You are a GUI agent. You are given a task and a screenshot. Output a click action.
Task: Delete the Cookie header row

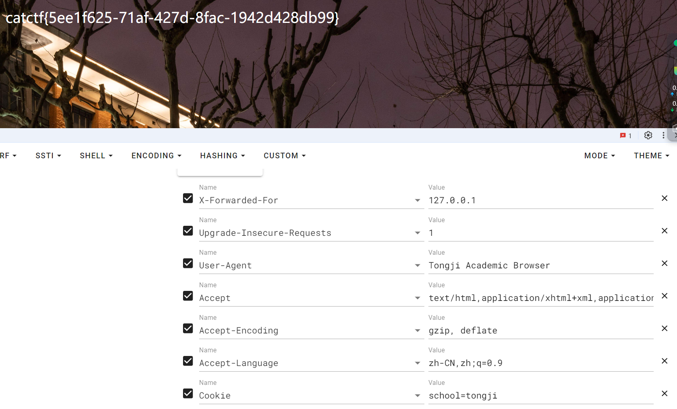pos(665,393)
